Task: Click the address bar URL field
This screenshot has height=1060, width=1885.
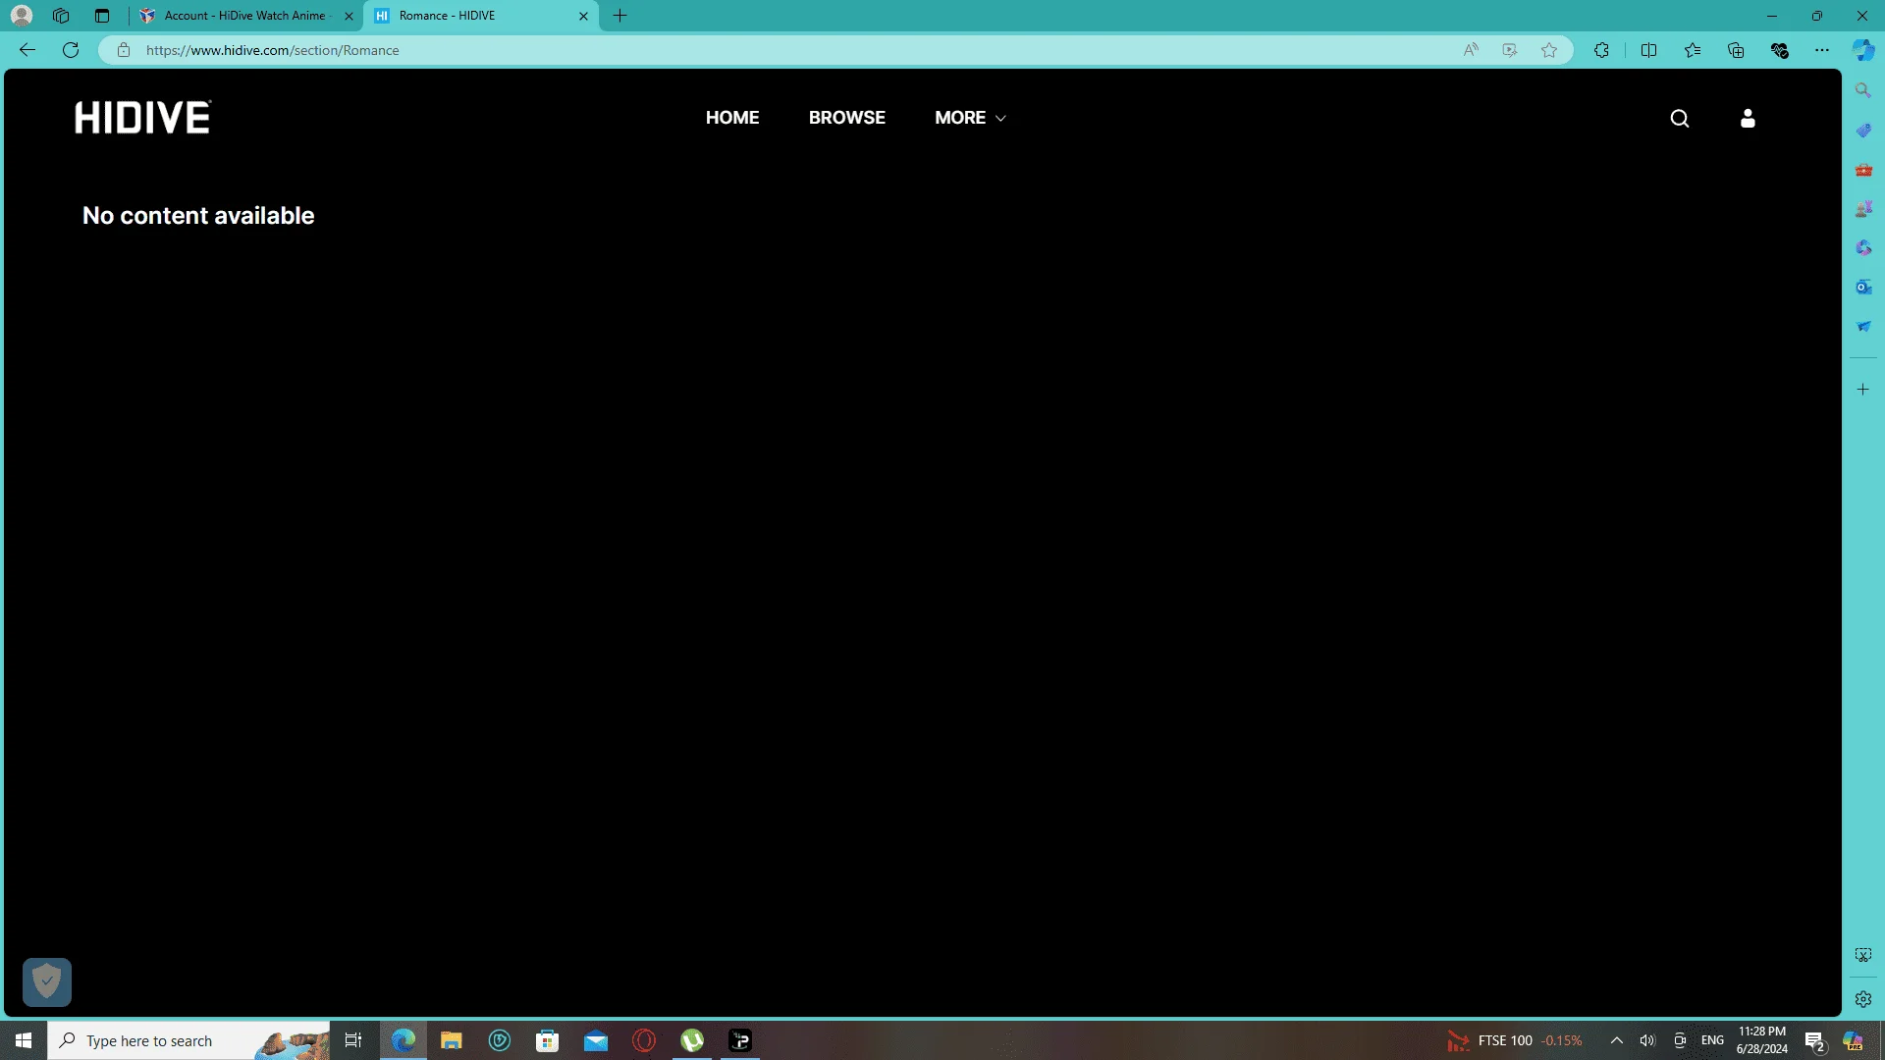Action: click(785, 50)
